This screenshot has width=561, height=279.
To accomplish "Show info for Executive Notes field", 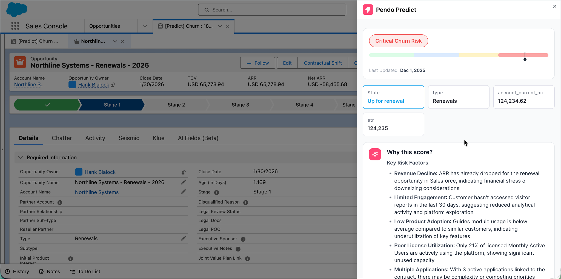I will [x=238, y=249].
